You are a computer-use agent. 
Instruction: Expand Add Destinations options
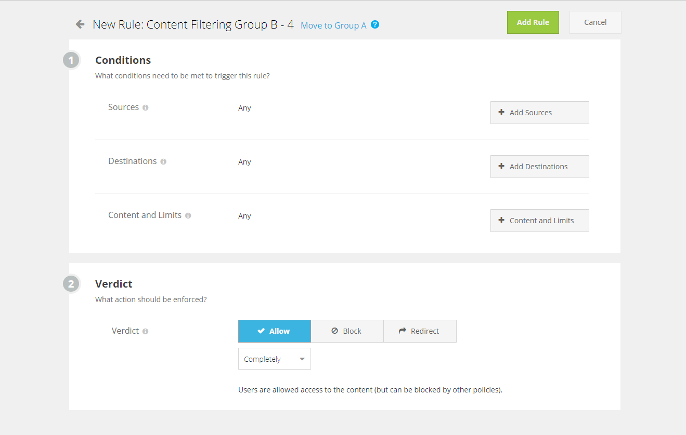point(539,167)
